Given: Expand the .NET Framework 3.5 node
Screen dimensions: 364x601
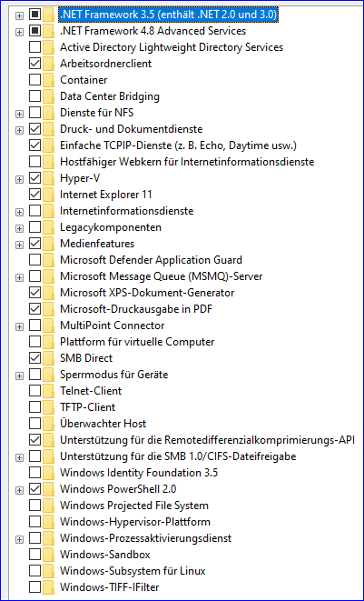Looking at the screenshot, I should click(19, 15).
